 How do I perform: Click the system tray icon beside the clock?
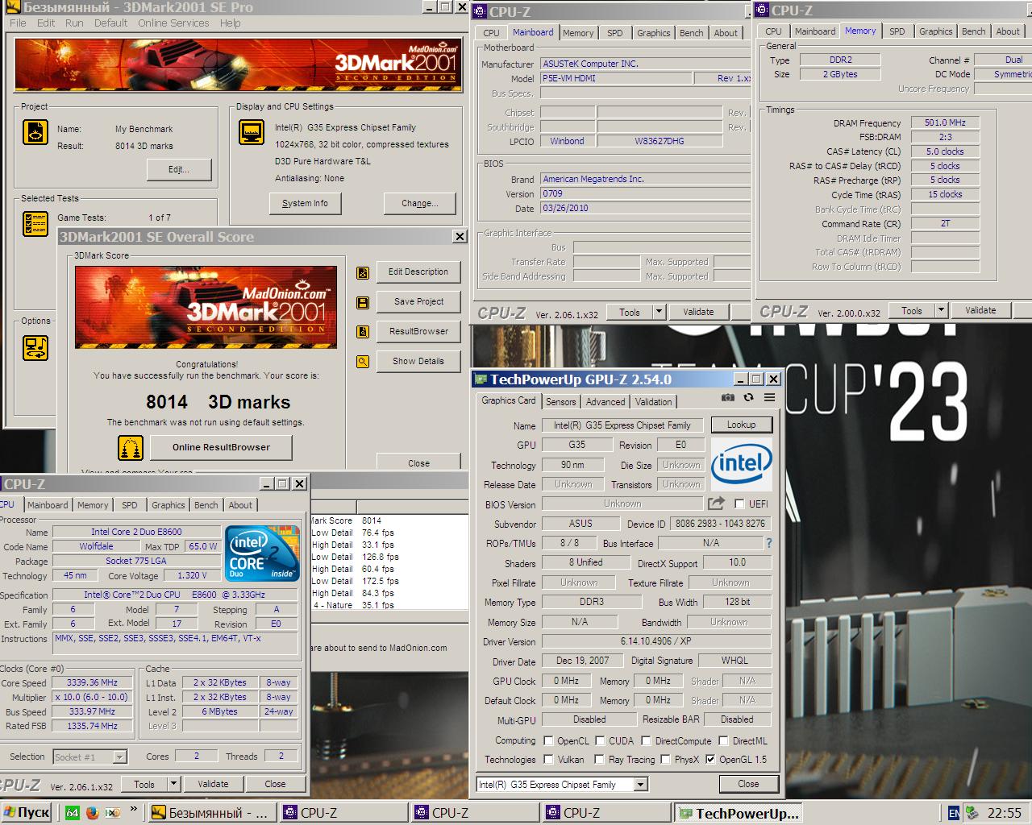(x=972, y=813)
